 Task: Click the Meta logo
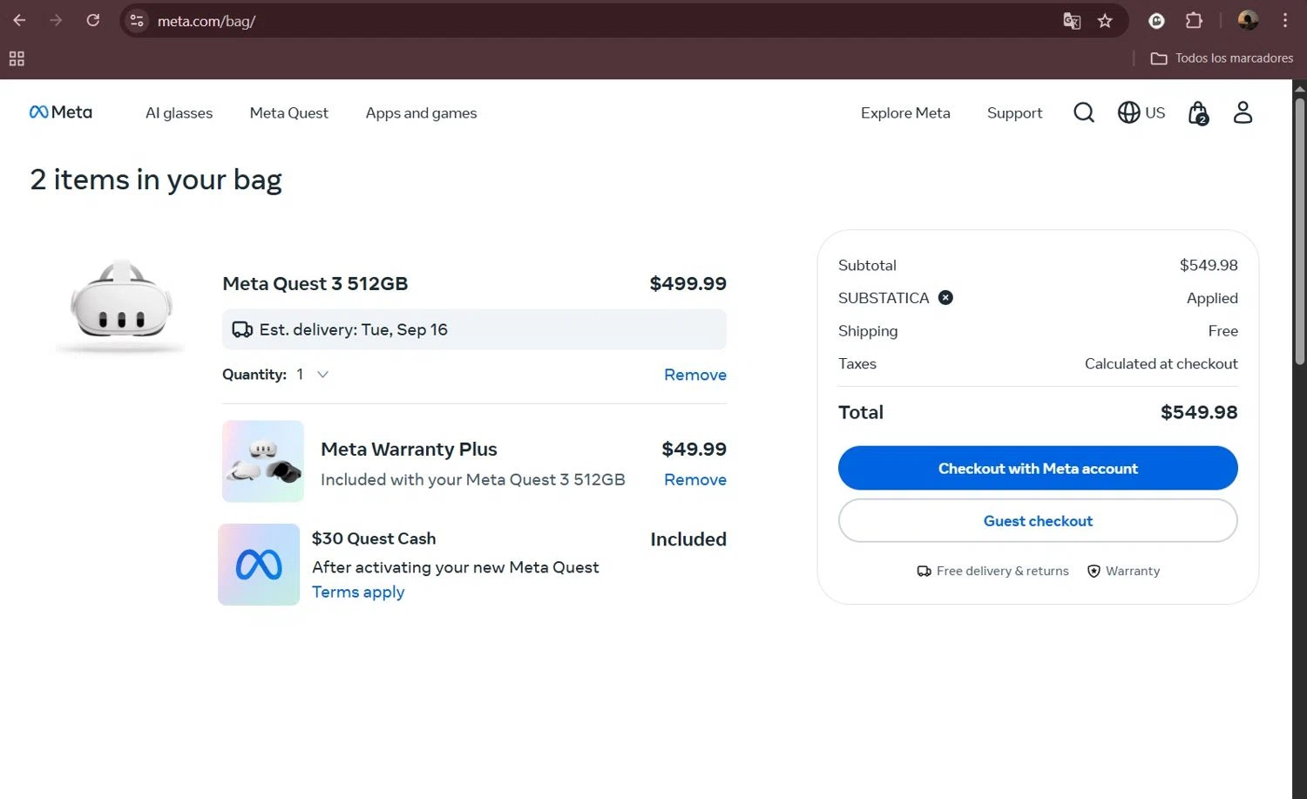[61, 112]
